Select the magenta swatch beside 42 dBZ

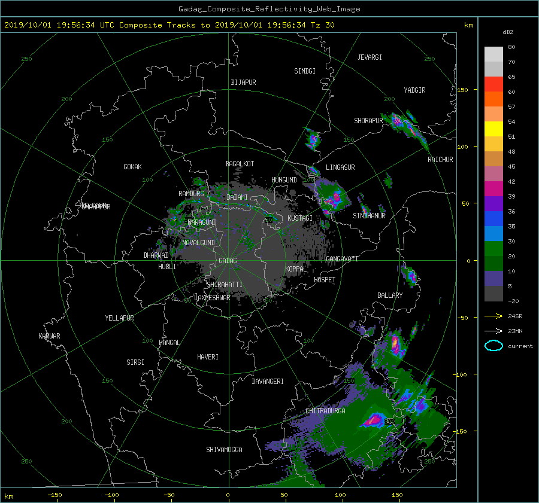pyautogui.click(x=493, y=188)
